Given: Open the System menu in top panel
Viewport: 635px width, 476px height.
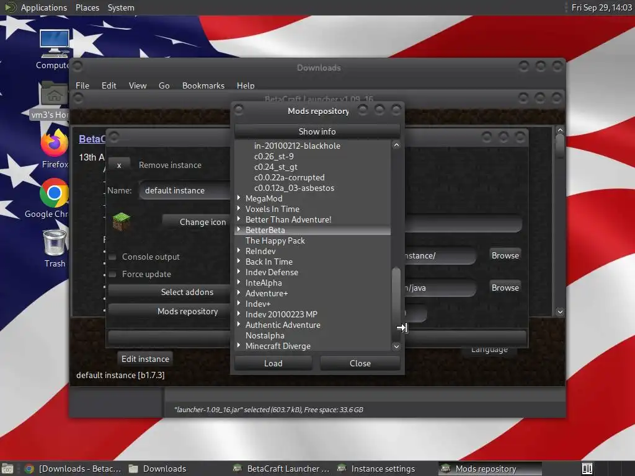Looking at the screenshot, I should point(121,7).
